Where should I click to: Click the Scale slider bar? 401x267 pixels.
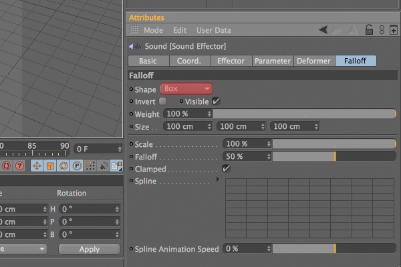tap(334, 144)
